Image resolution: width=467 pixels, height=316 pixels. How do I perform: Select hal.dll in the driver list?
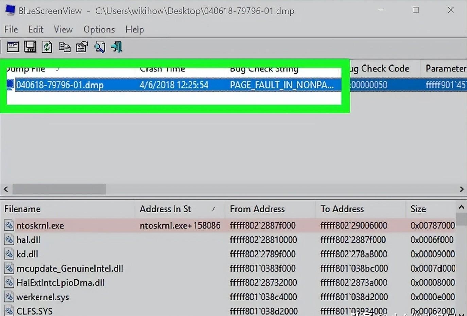pyautogui.click(x=28, y=240)
